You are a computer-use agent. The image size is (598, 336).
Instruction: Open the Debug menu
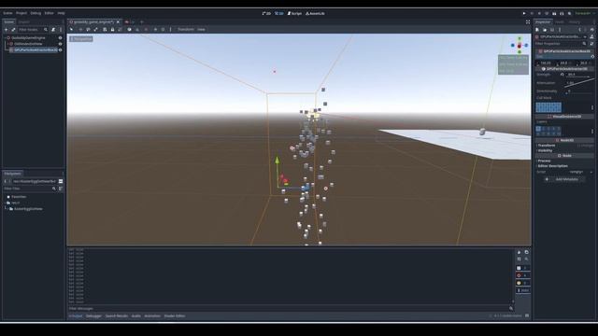tap(36, 13)
